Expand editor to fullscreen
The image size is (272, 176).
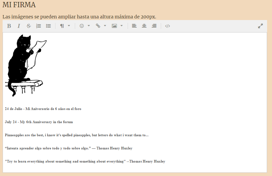point(261,26)
